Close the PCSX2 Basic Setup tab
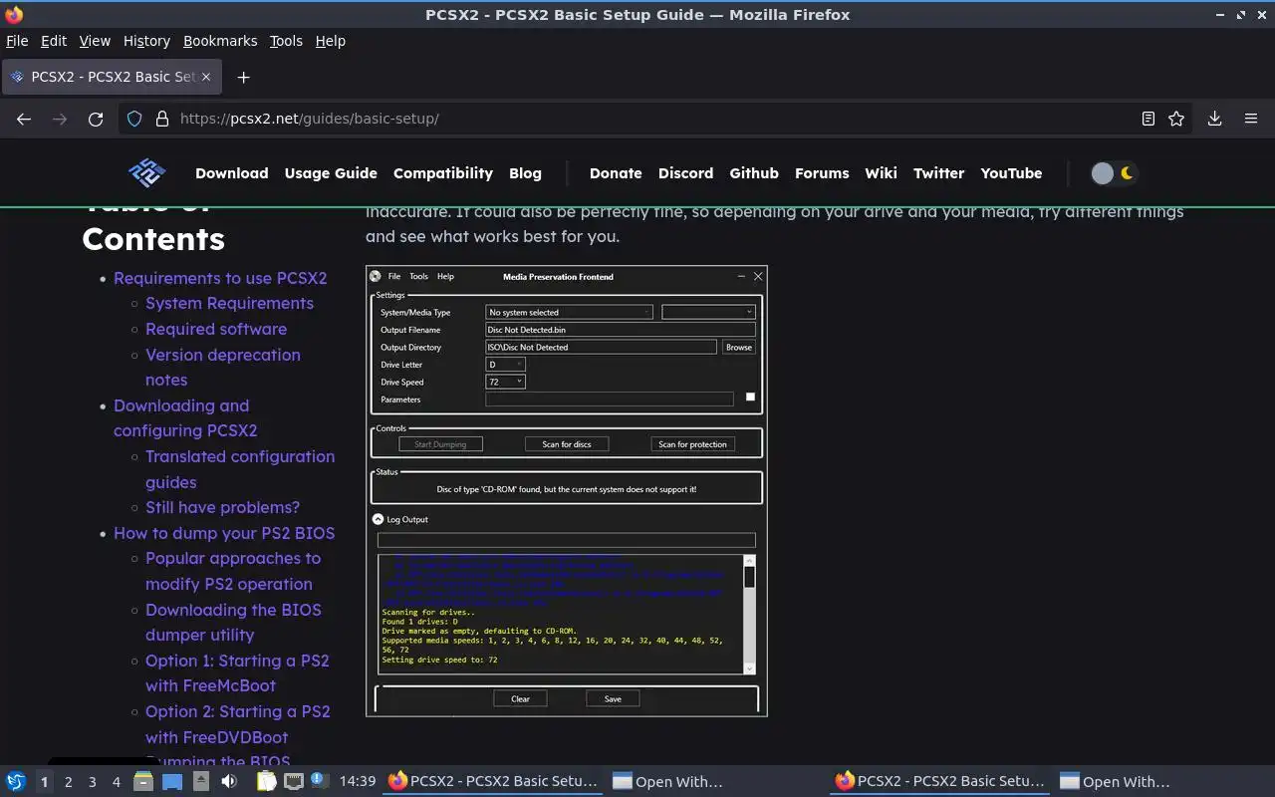This screenshot has width=1275, height=797. [206, 77]
